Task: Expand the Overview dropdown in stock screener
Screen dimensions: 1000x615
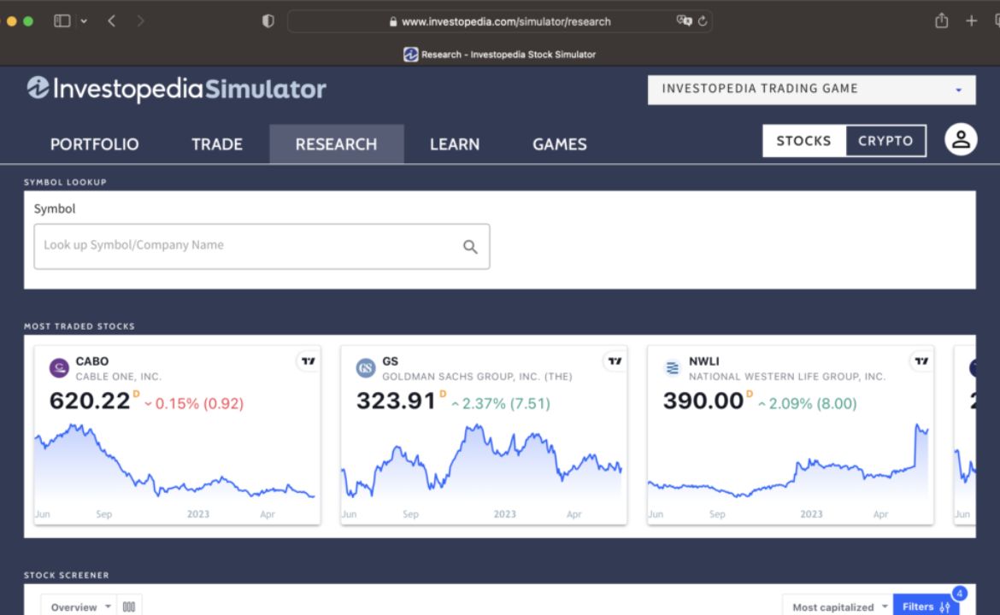Action: point(79,606)
